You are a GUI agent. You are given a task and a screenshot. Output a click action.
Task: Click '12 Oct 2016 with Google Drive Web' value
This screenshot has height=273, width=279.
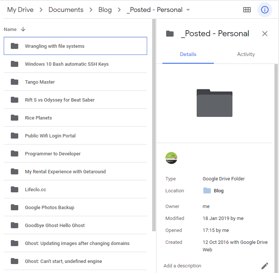[235, 246]
